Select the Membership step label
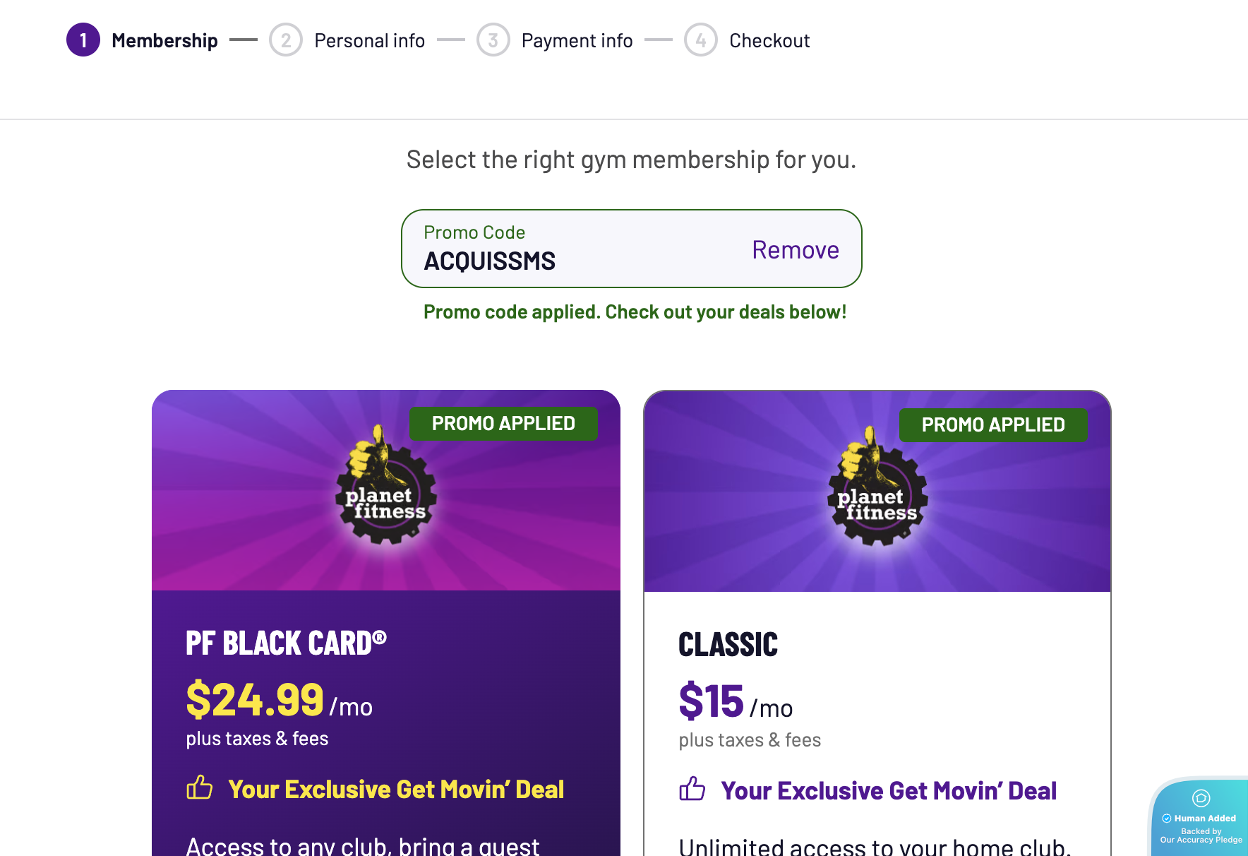 point(164,41)
